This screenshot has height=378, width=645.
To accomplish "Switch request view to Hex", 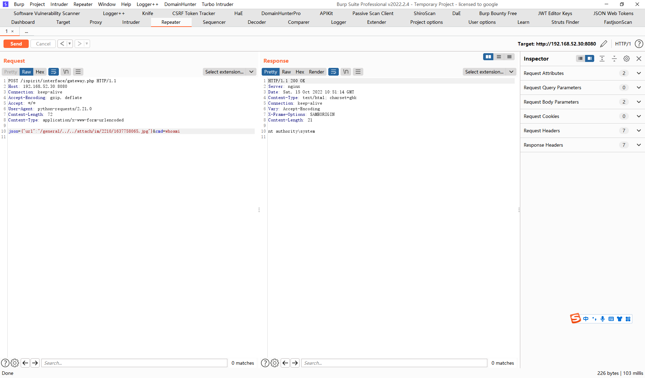I will [40, 72].
